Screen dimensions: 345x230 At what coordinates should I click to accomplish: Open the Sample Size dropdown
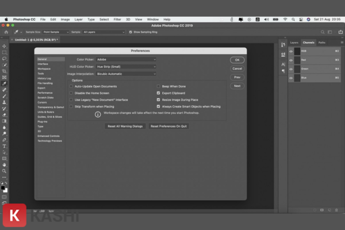point(56,32)
